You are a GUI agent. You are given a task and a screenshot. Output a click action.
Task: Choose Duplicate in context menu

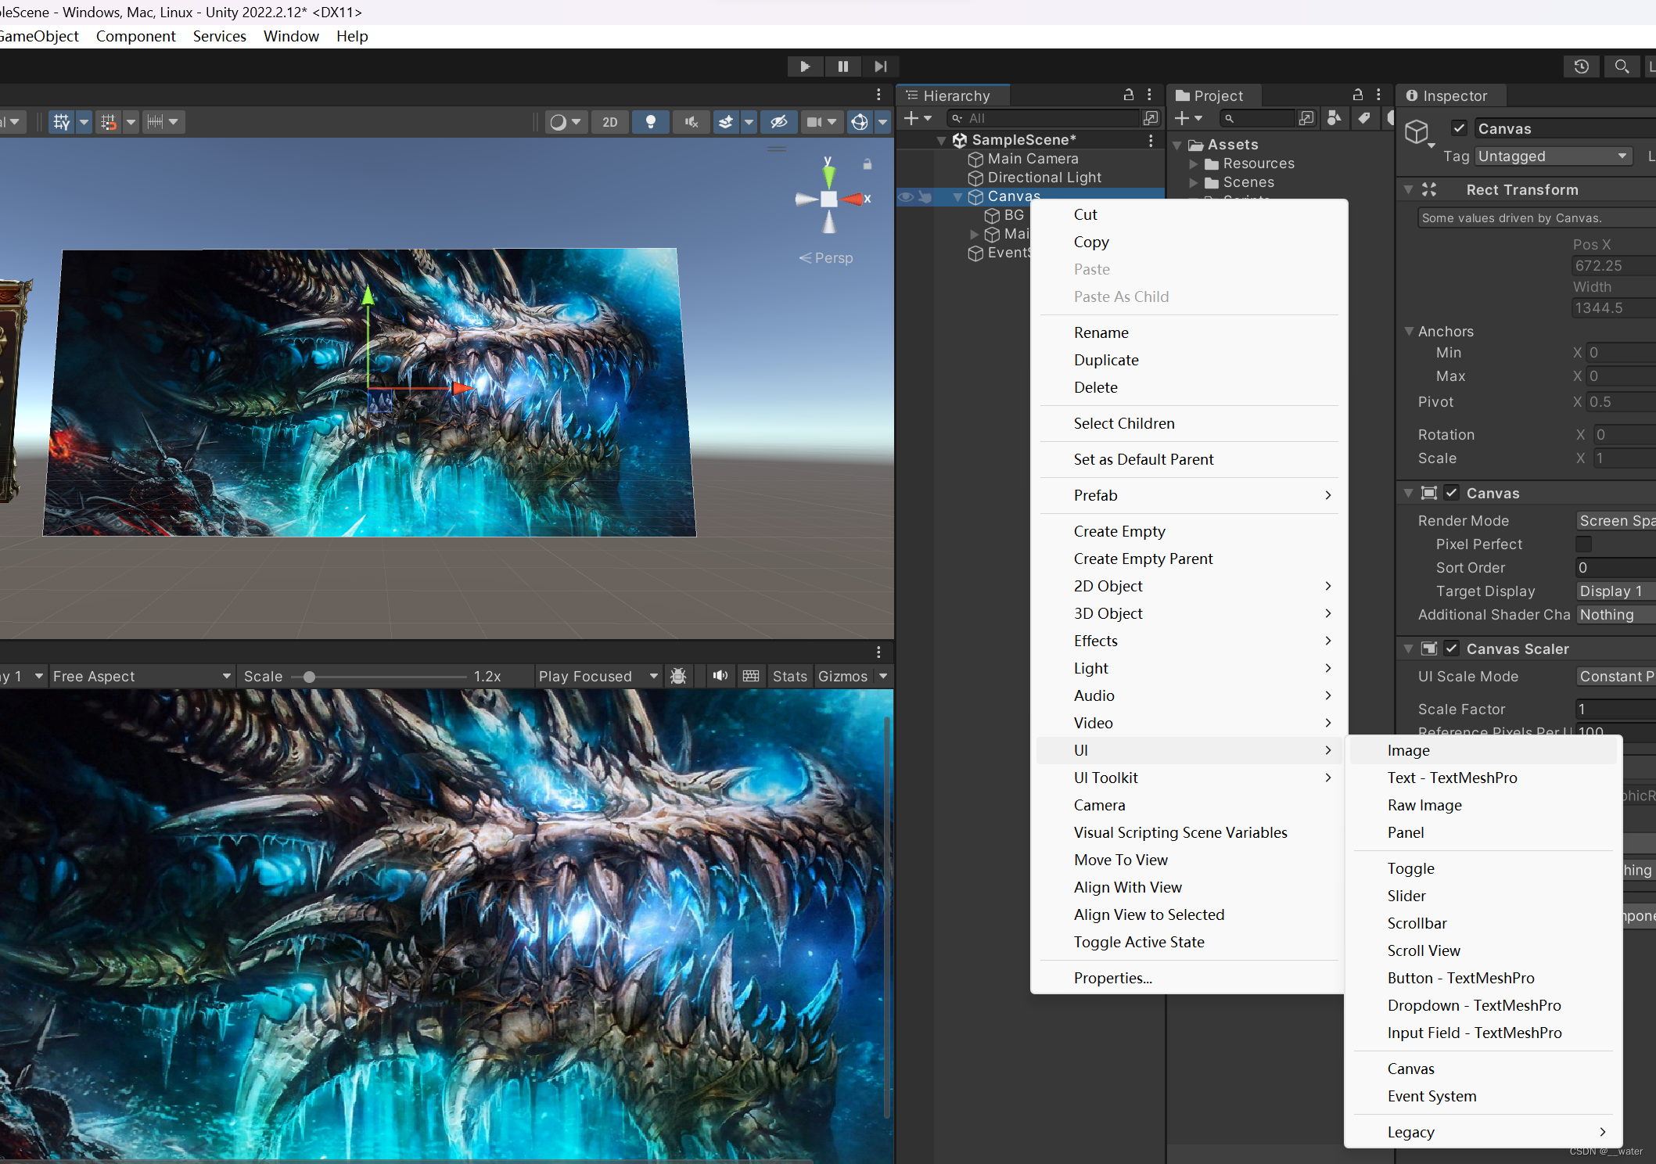[x=1189, y=360]
